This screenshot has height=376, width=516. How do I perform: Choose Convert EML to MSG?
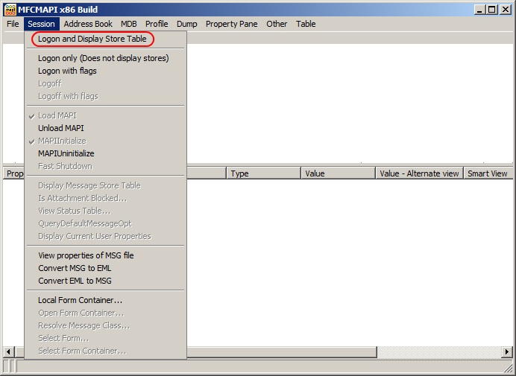coord(105,281)
